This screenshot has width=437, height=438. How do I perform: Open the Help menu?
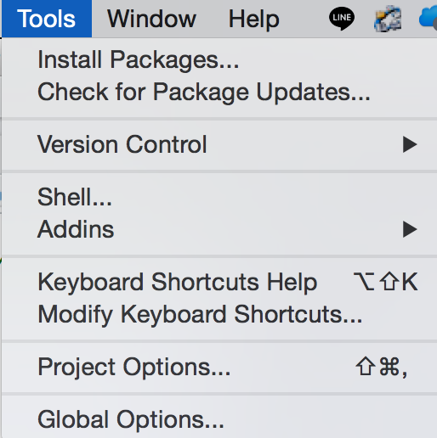(x=254, y=19)
